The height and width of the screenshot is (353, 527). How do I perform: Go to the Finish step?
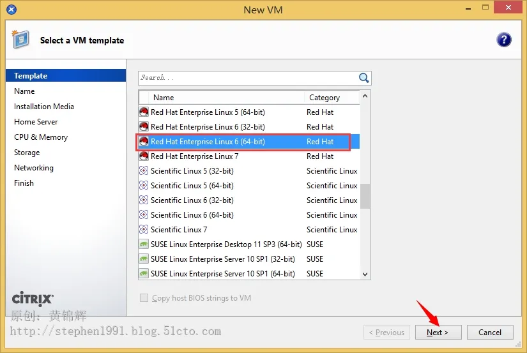(x=66, y=183)
